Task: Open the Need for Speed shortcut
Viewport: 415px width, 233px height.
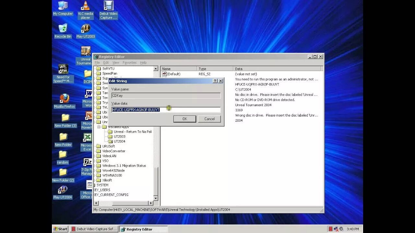Action: point(63,73)
